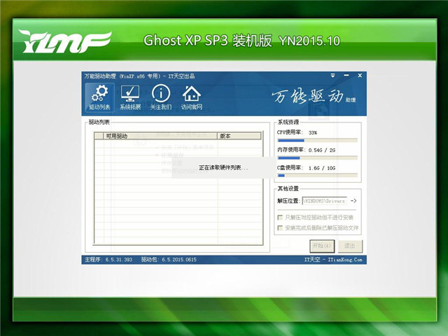The image size is (448, 336).
Task: Click the CPU usage value 33%
Action: click(313, 132)
